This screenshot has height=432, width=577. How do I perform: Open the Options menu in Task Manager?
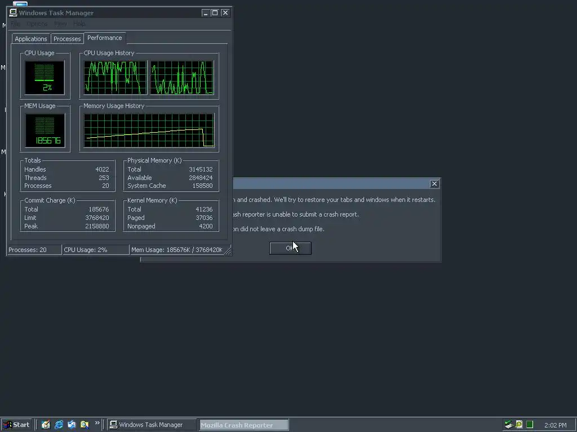point(37,24)
